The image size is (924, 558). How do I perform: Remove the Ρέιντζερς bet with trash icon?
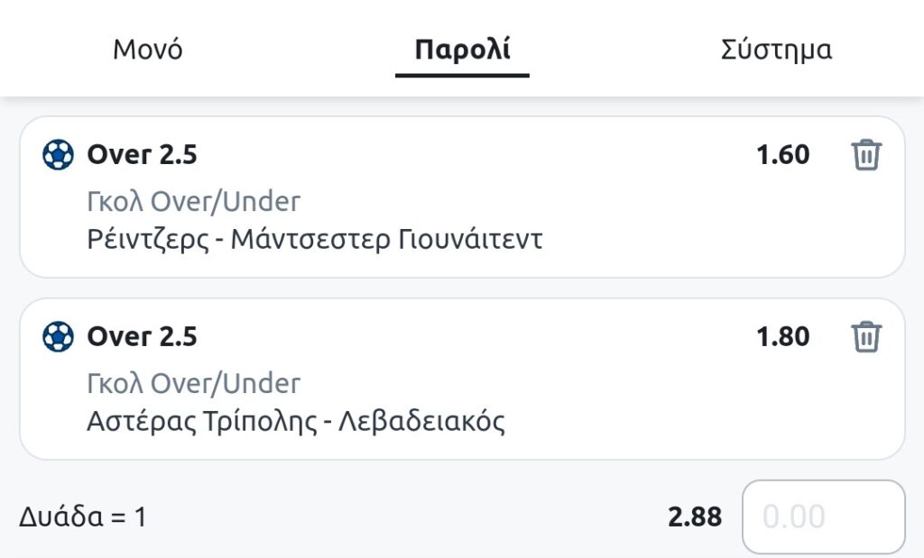click(x=866, y=156)
